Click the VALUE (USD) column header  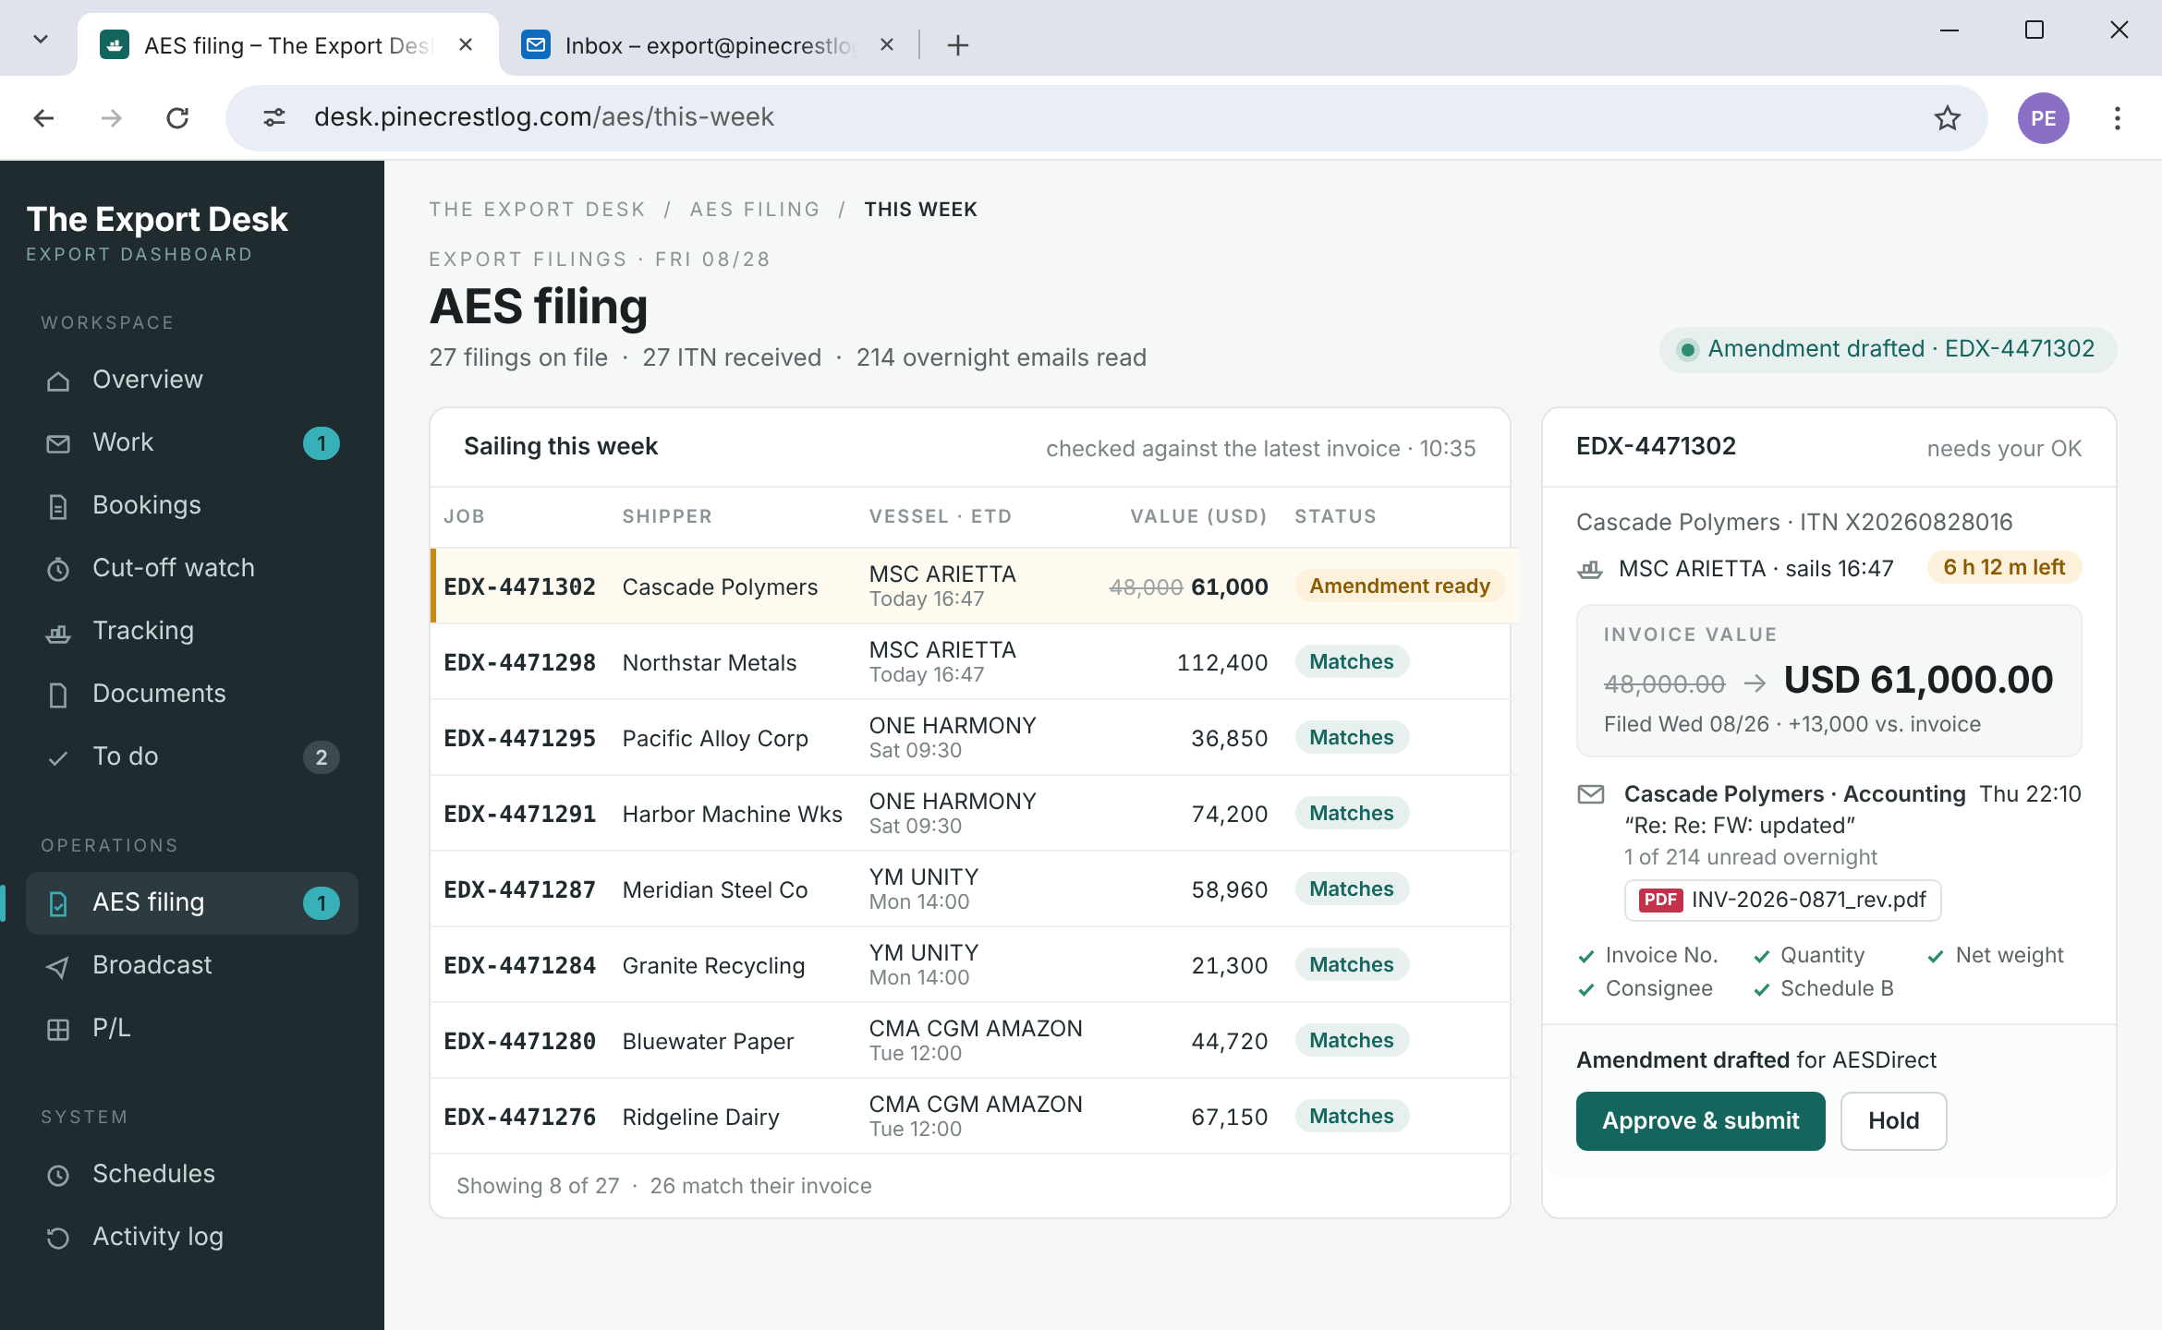(1199, 516)
